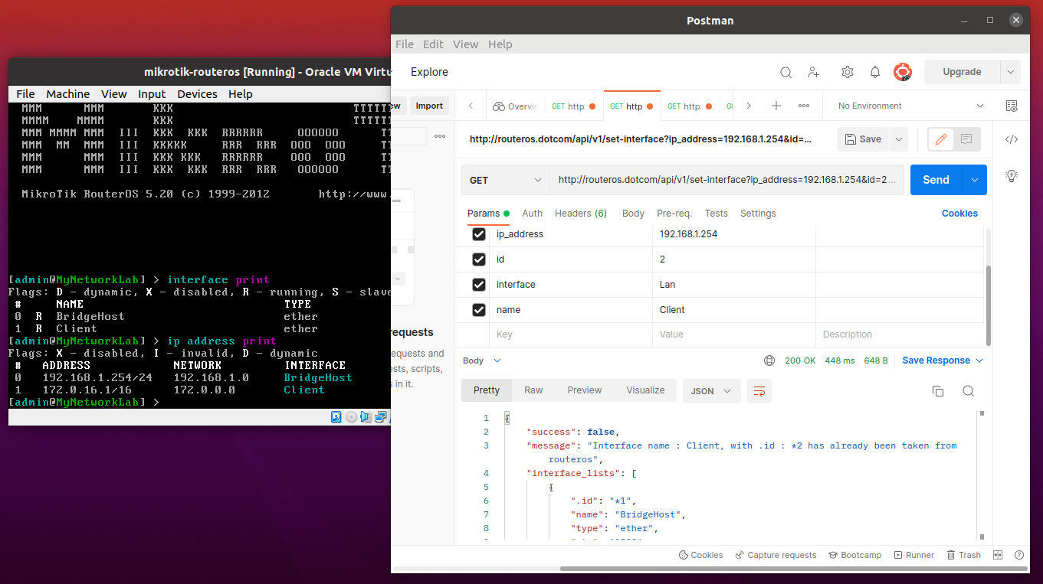The height and width of the screenshot is (584, 1043).
Task: Open the request info lightbulb icon
Action: click(1011, 176)
